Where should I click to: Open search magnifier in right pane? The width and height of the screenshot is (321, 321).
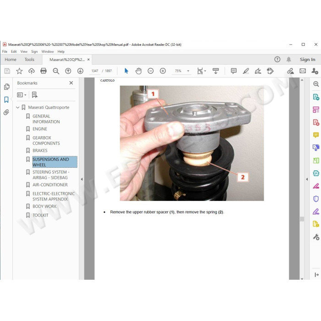[x=316, y=84]
